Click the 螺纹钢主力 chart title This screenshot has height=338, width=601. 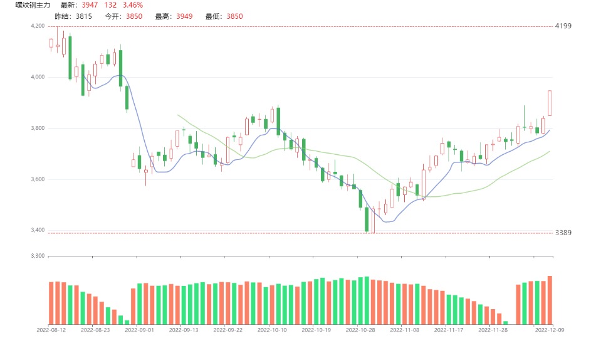tap(33, 5)
